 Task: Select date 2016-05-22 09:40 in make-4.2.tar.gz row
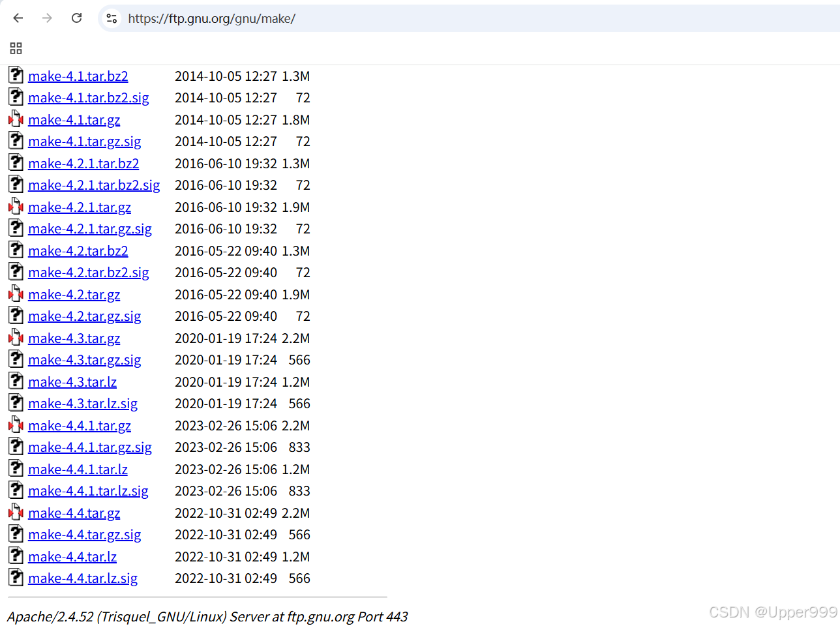coord(226,295)
